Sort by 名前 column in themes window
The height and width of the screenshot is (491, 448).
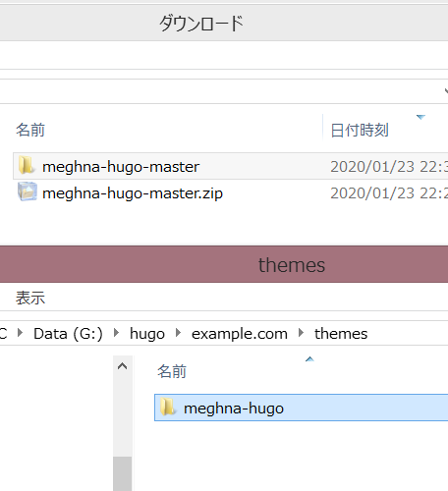point(172,371)
